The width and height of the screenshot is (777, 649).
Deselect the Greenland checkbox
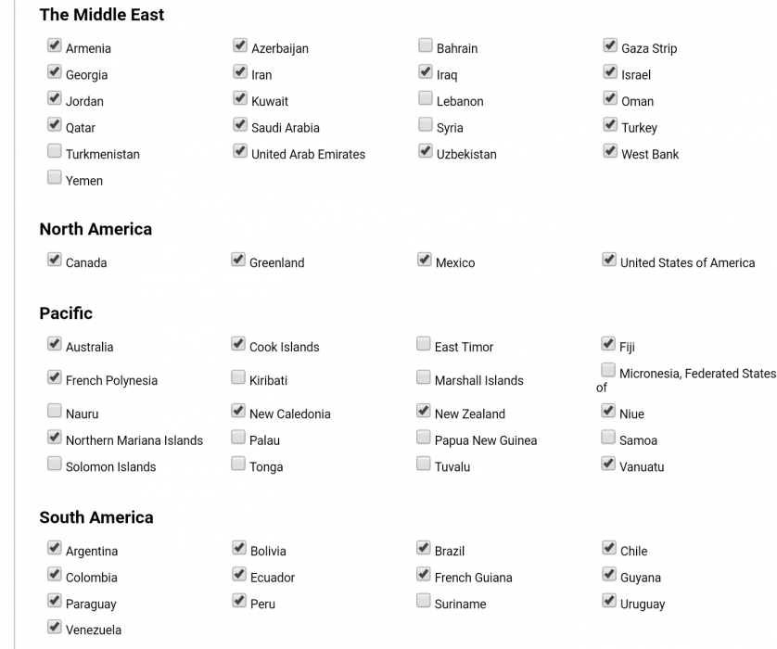[238, 260]
